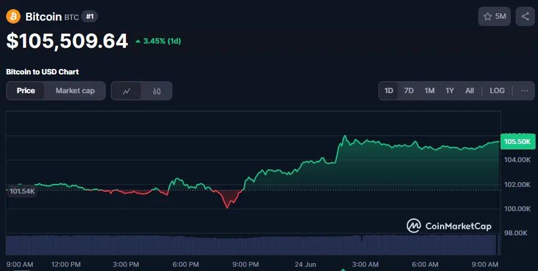Click the 24 Jun date label
Viewport: 538px width, 271px height.
coord(306,264)
